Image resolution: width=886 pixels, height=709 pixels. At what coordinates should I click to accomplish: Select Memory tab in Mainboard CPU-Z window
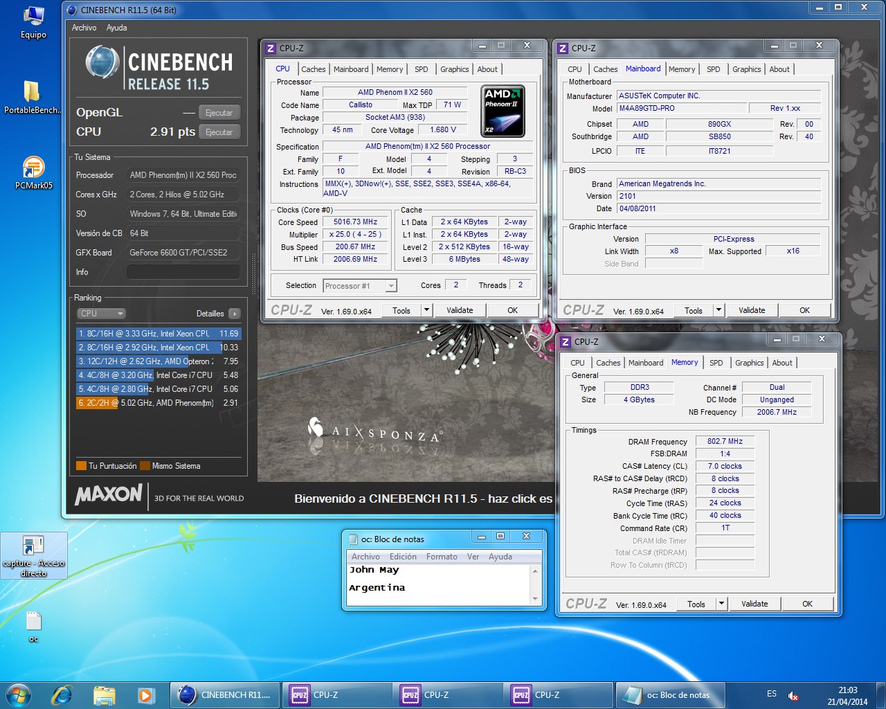coord(682,69)
